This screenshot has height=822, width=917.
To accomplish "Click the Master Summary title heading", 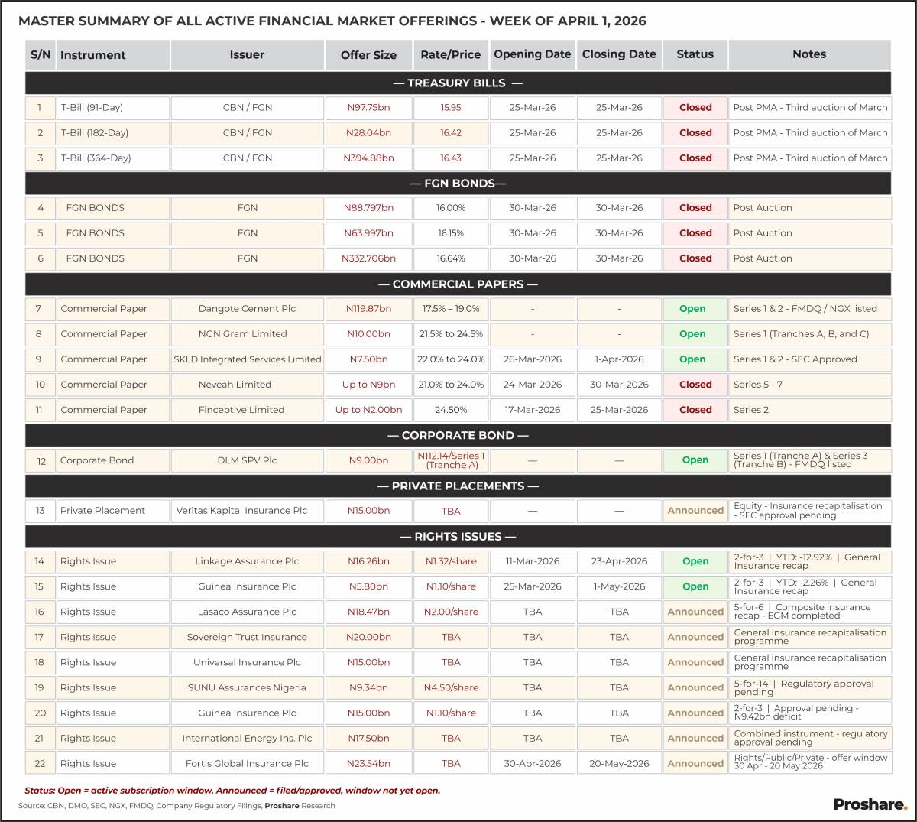I will (332, 21).
